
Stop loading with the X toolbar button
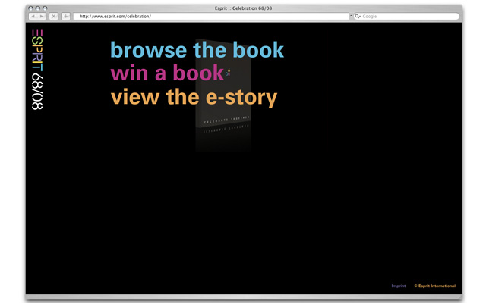click(54, 17)
